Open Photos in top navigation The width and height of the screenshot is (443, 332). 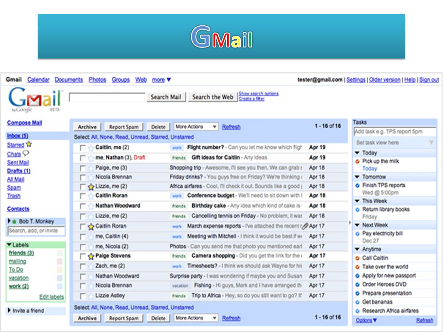[x=97, y=80]
